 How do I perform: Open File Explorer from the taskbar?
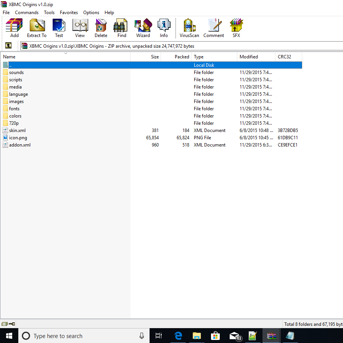point(196,336)
